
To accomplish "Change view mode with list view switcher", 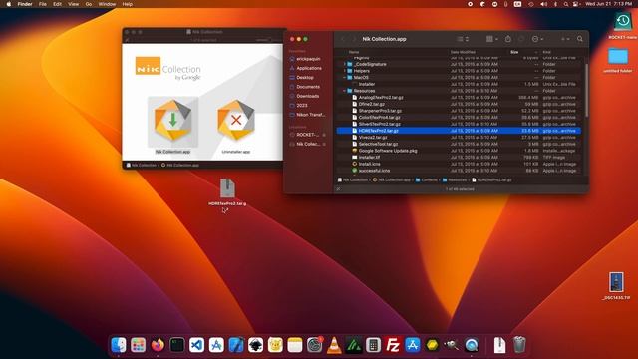I will click(x=463, y=39).
